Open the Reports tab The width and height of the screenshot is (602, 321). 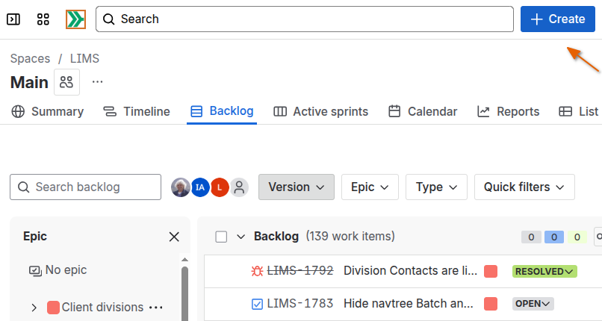tap(508, 112)
